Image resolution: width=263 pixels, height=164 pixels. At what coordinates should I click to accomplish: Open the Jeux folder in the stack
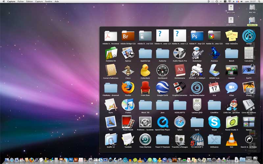click(162, 105)
